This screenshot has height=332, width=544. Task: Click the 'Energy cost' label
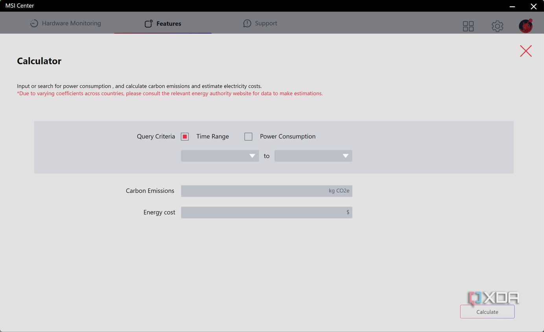[159, 212]
